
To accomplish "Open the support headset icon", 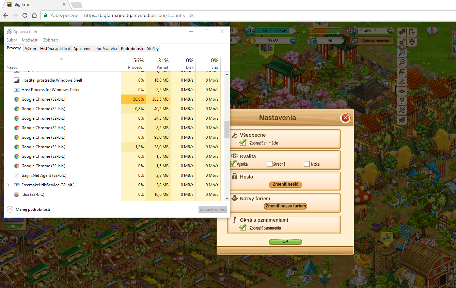I will [x=412, y=42].
